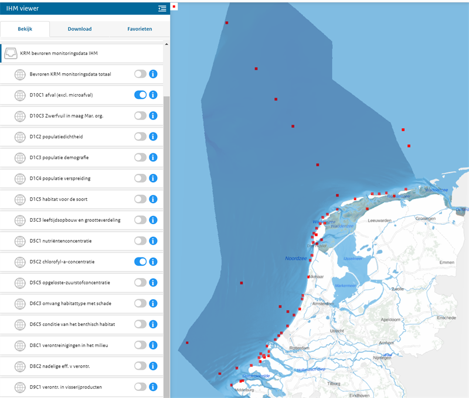The image size is (469, 398).
Task: Click the 'IJsselmeer' label on the map
Action: point(353,259)
